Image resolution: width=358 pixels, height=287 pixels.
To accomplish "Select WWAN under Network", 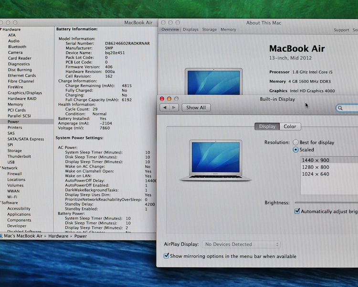I will click(13, 191).
